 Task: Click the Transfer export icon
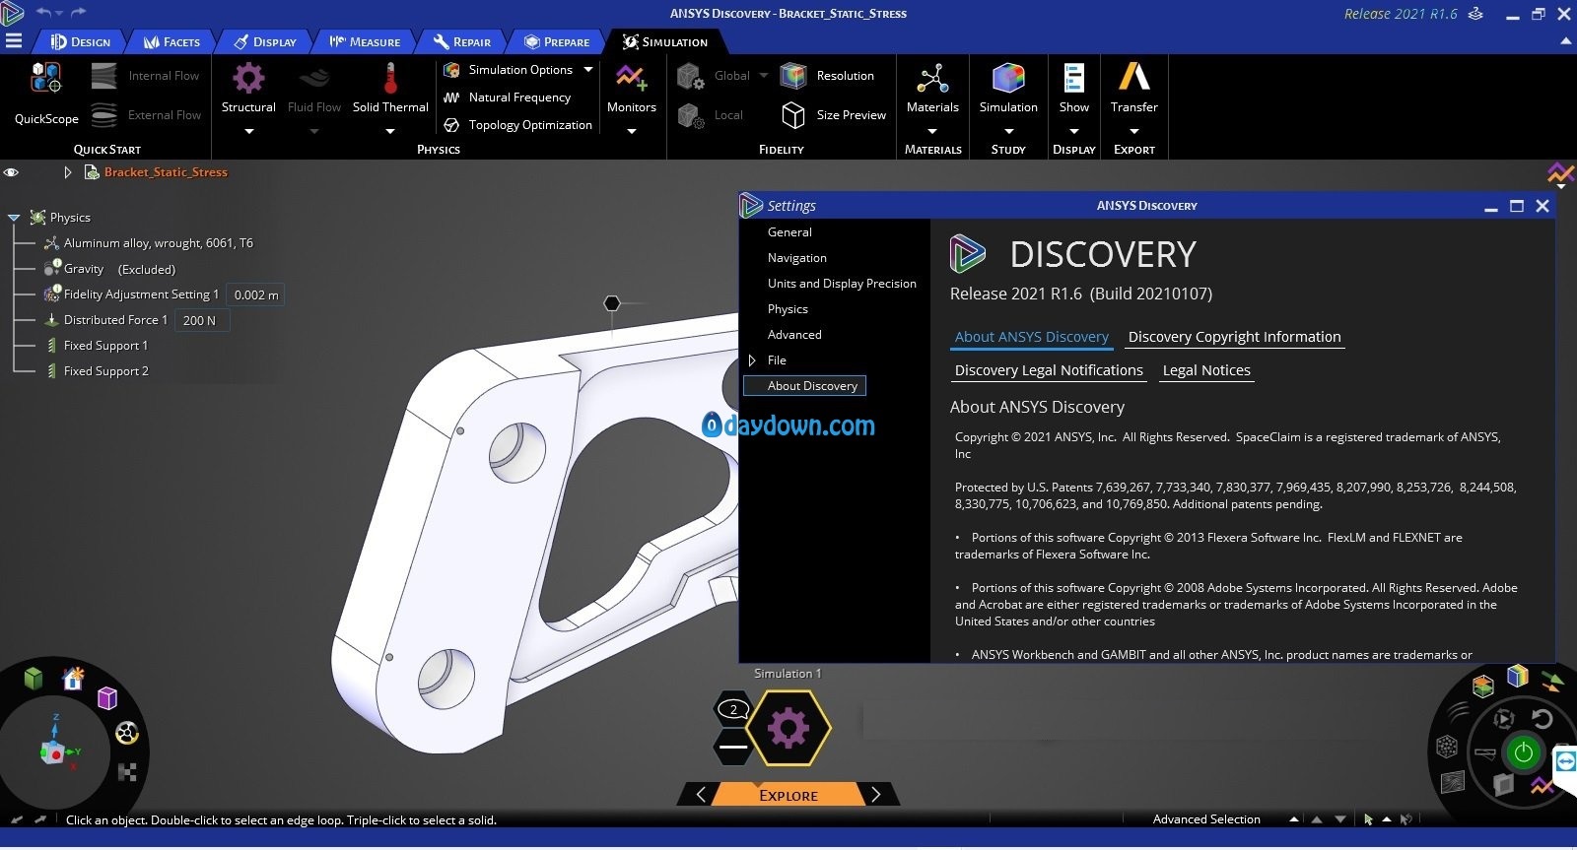click(1134, 76)
